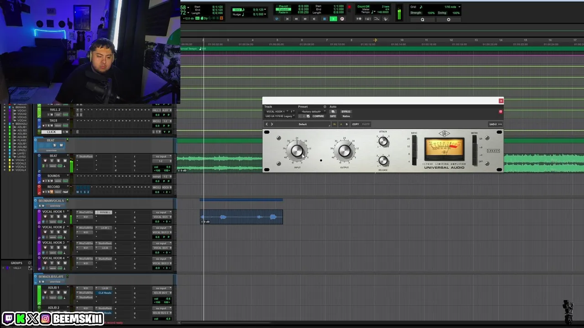Go to next UAD preset arrow
The width and height of the screenshot is (584, 328).
(272, 124)
